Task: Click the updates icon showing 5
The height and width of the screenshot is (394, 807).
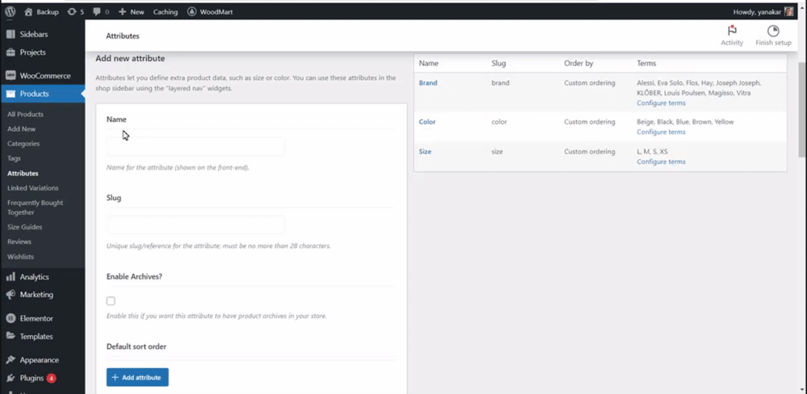Action: pyautogui.click(x=72, y=11)
